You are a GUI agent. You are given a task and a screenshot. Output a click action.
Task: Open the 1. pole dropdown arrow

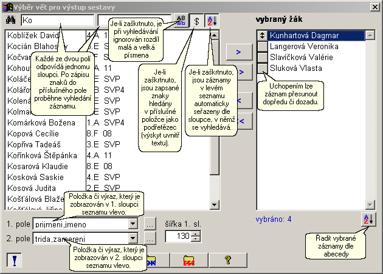pos(133,224)
